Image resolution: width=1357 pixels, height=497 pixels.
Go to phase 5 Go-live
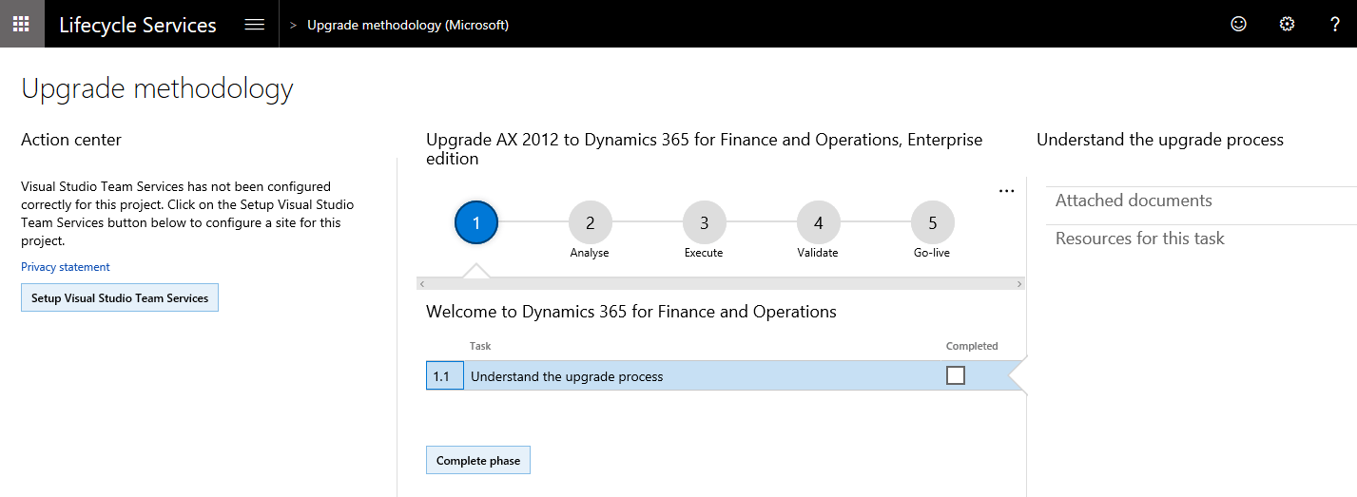pos(932,224)
